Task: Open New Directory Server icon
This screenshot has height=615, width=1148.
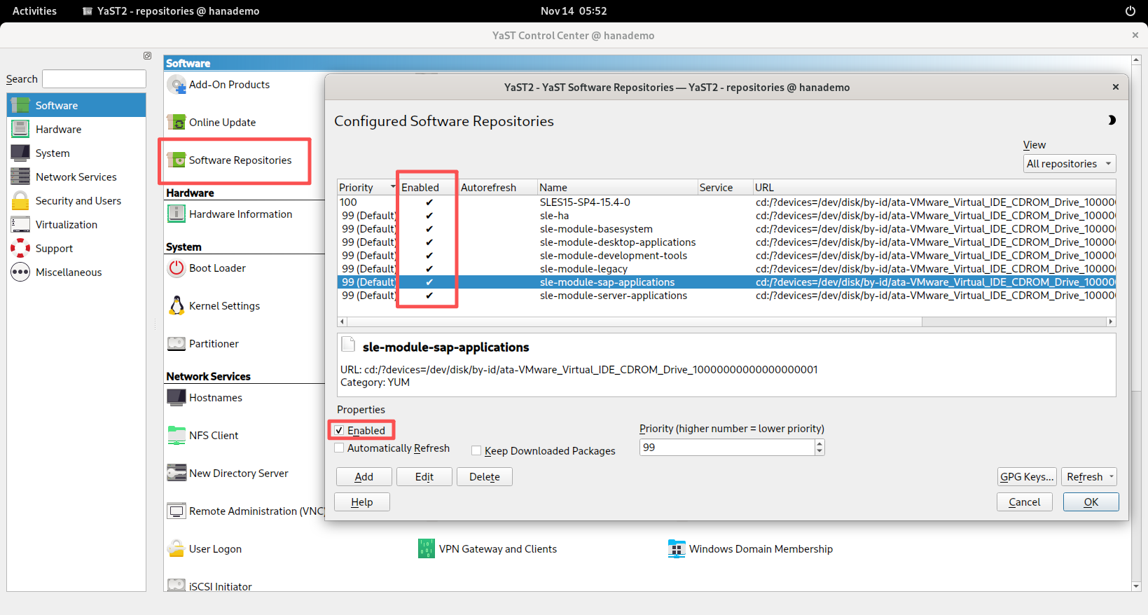Action: (x=177, y=474)
